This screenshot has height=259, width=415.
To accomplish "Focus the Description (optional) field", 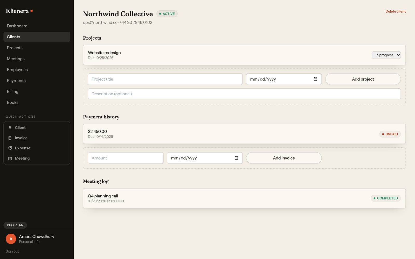I will (x=244, y=94).
